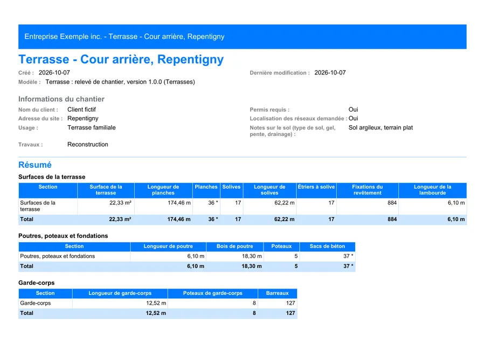This screenshot has height=343, width=485.
Task: Click the 'Poutres, poteaux et fondations' table title
Action: (63, 236)
